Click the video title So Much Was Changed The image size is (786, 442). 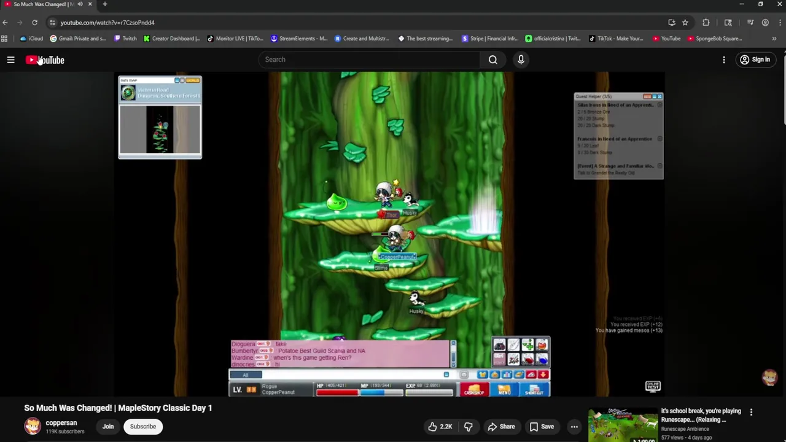coord(118,408)
